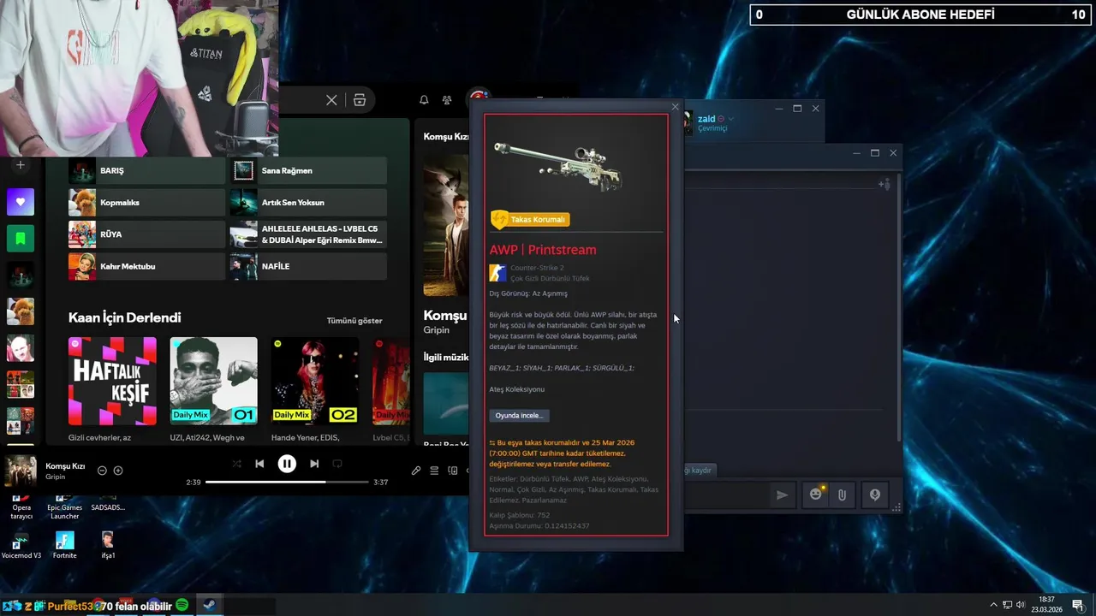Click the Gripin artist name in the player bar
The height and width of the screenshot is (616, 1096).
point(56,477)
